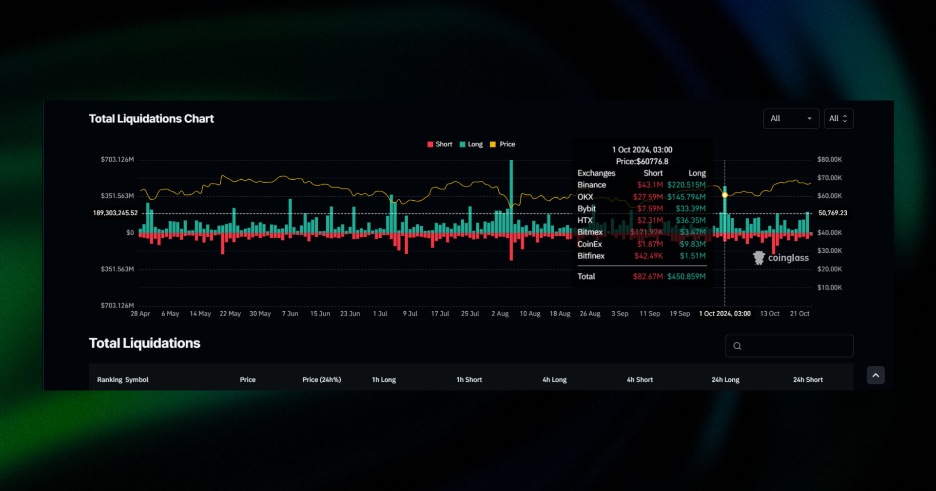The image size is (936, 491).
Task: Click the Symbol column header
Action: [136, 379]
